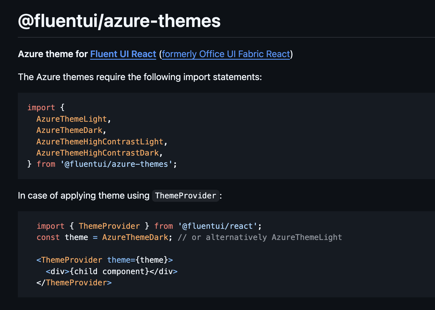The height and width of the screenshot is (310, 435).
Task: Follow the "formerly Office UI Fabric React" link
Action: (226, 54)
